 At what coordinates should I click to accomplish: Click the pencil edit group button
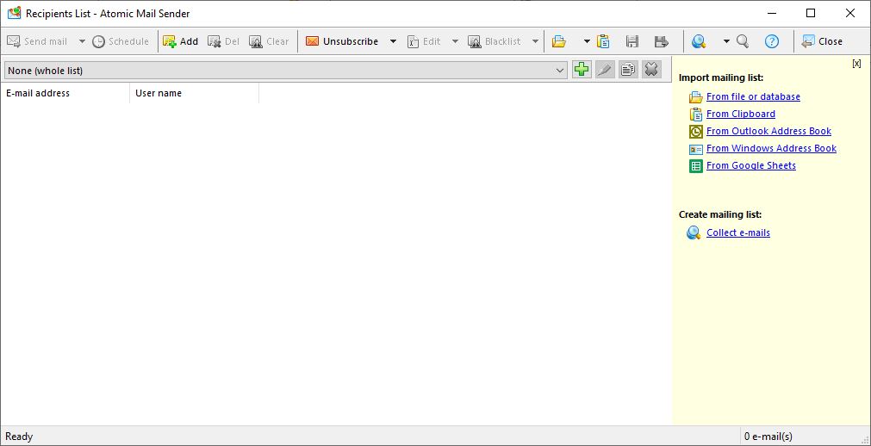605,70
